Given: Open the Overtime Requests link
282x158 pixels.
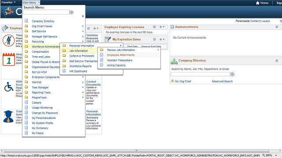Looking at the screenshot, I should tap(92, 37).
